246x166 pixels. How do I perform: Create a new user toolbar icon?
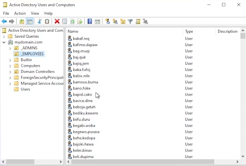[107, 21]
